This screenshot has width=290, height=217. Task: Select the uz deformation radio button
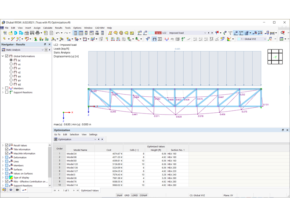[11, 72]
